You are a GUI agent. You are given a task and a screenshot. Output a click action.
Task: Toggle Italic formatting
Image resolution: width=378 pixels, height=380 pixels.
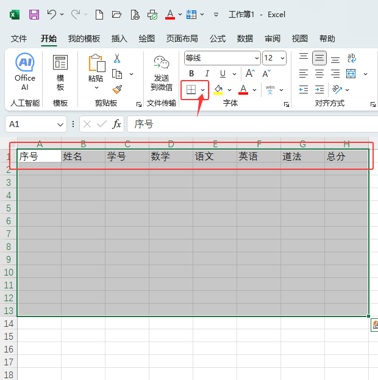coord(207,73)
